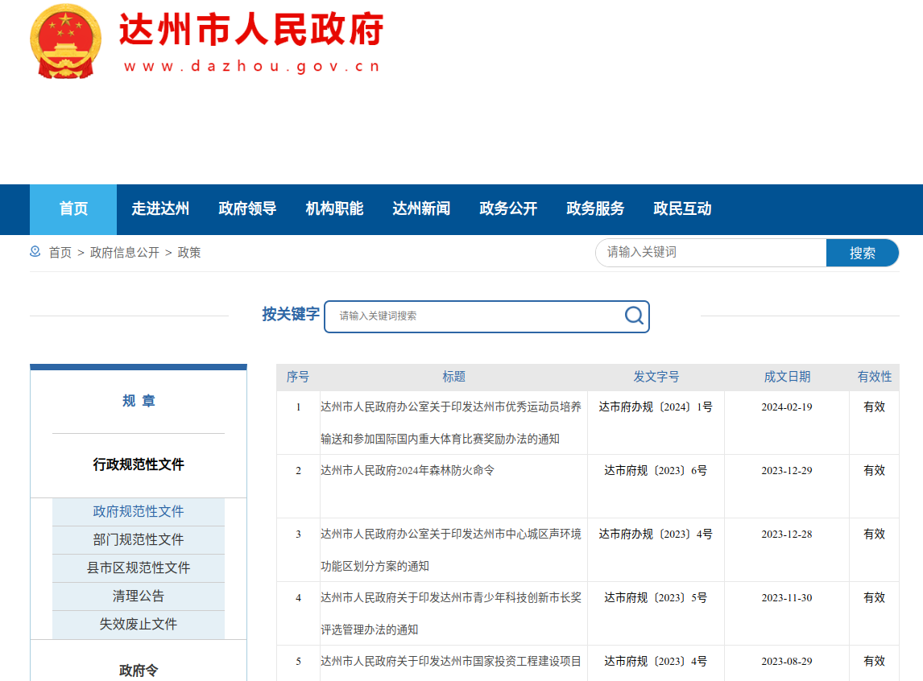
Task: Open the 首页 navigation tab
Action: pos(73,209)
